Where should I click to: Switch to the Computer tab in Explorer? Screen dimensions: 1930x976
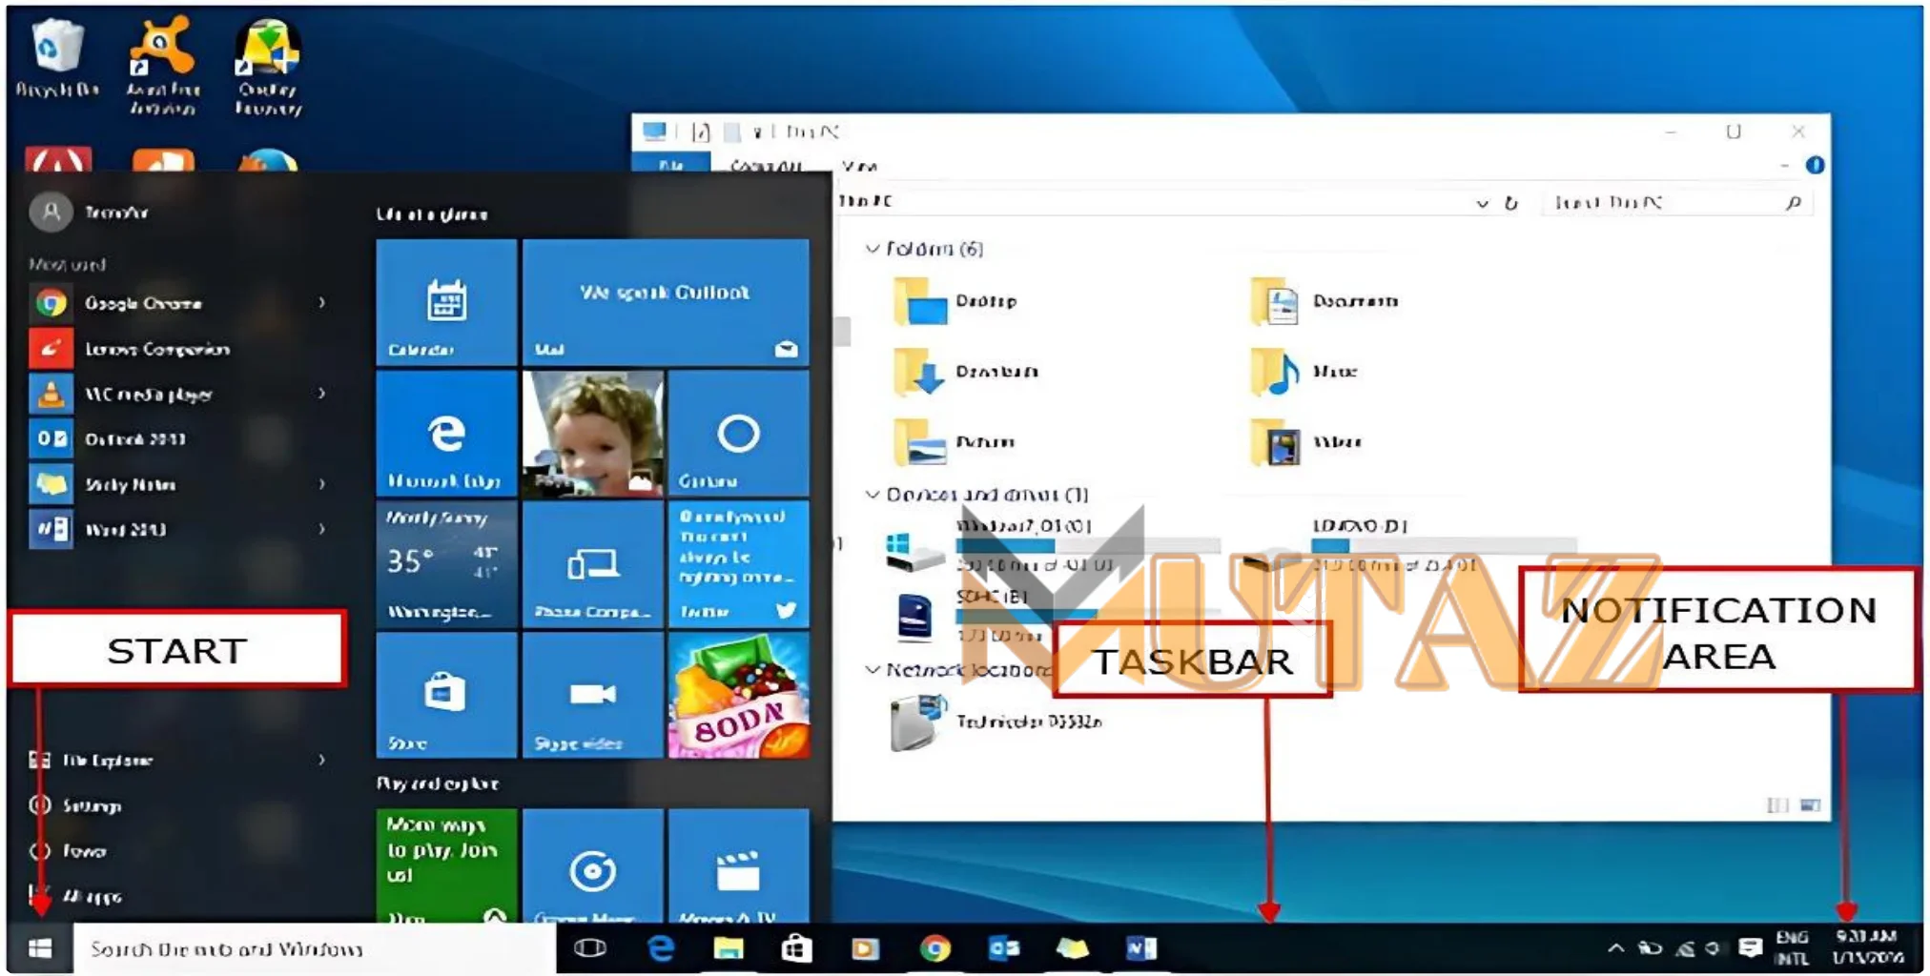click(766, 166)
